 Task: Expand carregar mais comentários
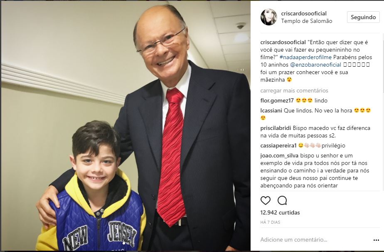point(294,90)
